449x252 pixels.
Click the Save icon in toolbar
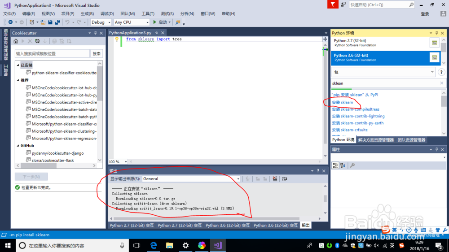[50, 22]
